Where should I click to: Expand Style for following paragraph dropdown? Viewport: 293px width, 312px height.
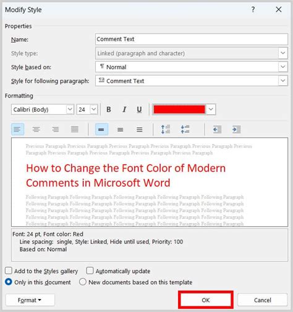tap(283, 80)
